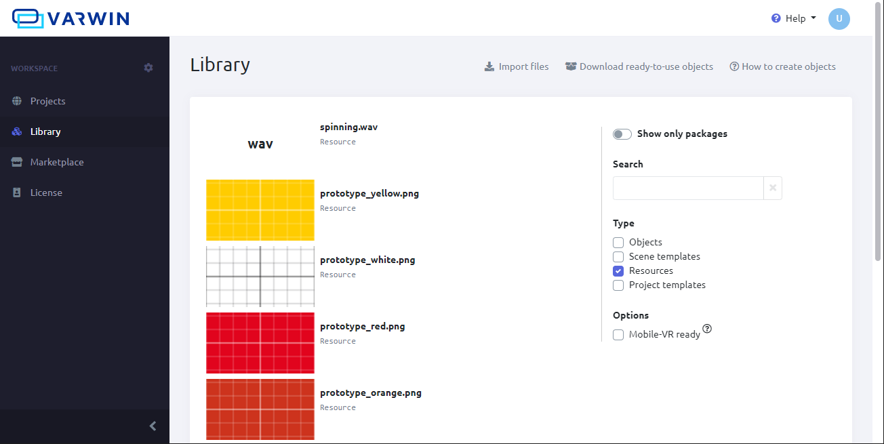Uncheck the Resources type checkbox

click(x=618, y=271)
